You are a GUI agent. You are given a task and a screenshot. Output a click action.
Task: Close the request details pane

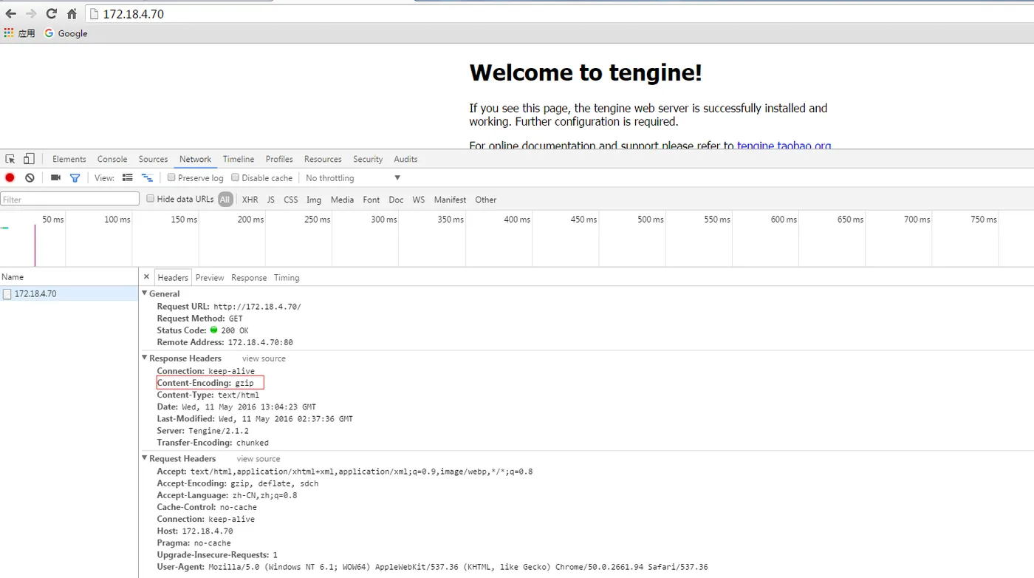146,277
